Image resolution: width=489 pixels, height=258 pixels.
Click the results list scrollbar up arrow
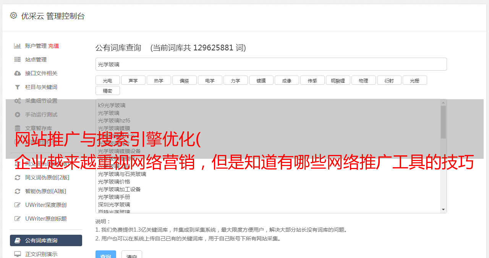pyautogui.click(x=443, y=103)
